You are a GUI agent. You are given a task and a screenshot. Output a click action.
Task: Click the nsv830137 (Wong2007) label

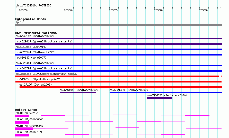click(31, 58)
